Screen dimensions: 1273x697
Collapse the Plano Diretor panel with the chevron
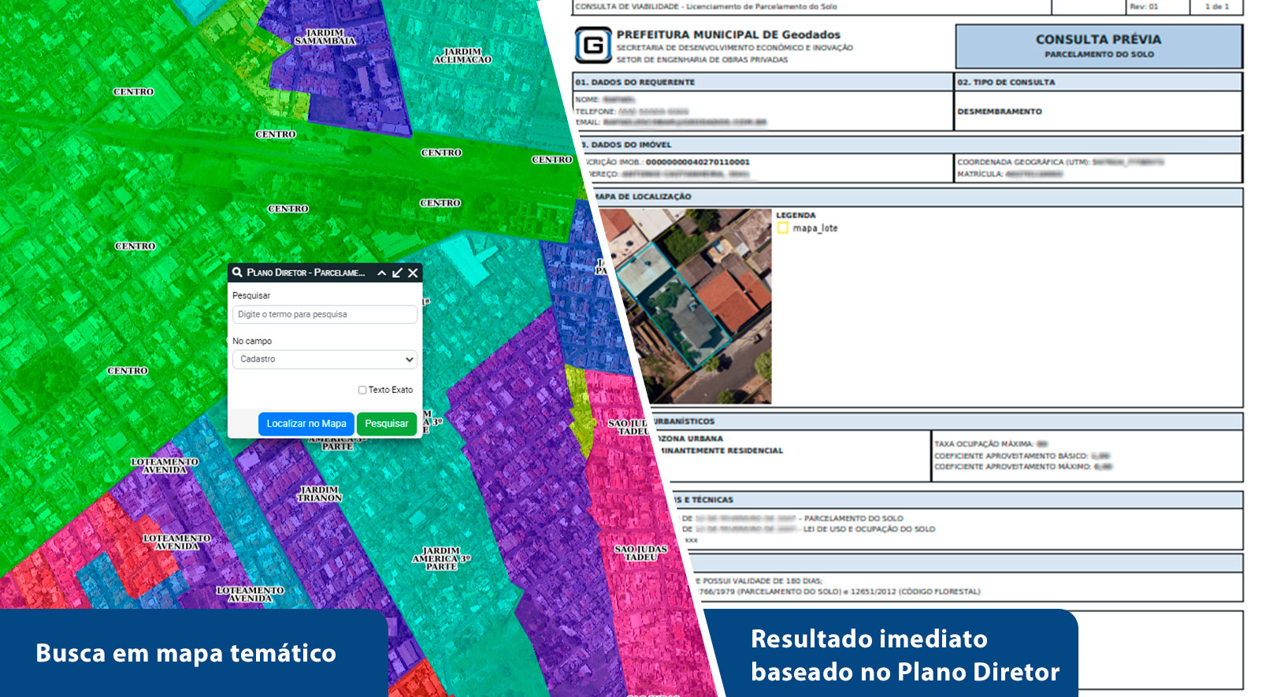(382, 273)
